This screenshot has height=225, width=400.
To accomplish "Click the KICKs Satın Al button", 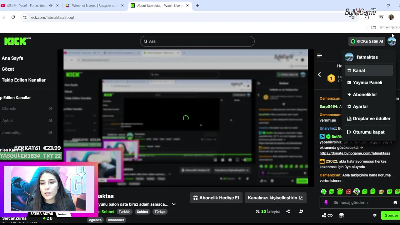I will click(367, 41).
